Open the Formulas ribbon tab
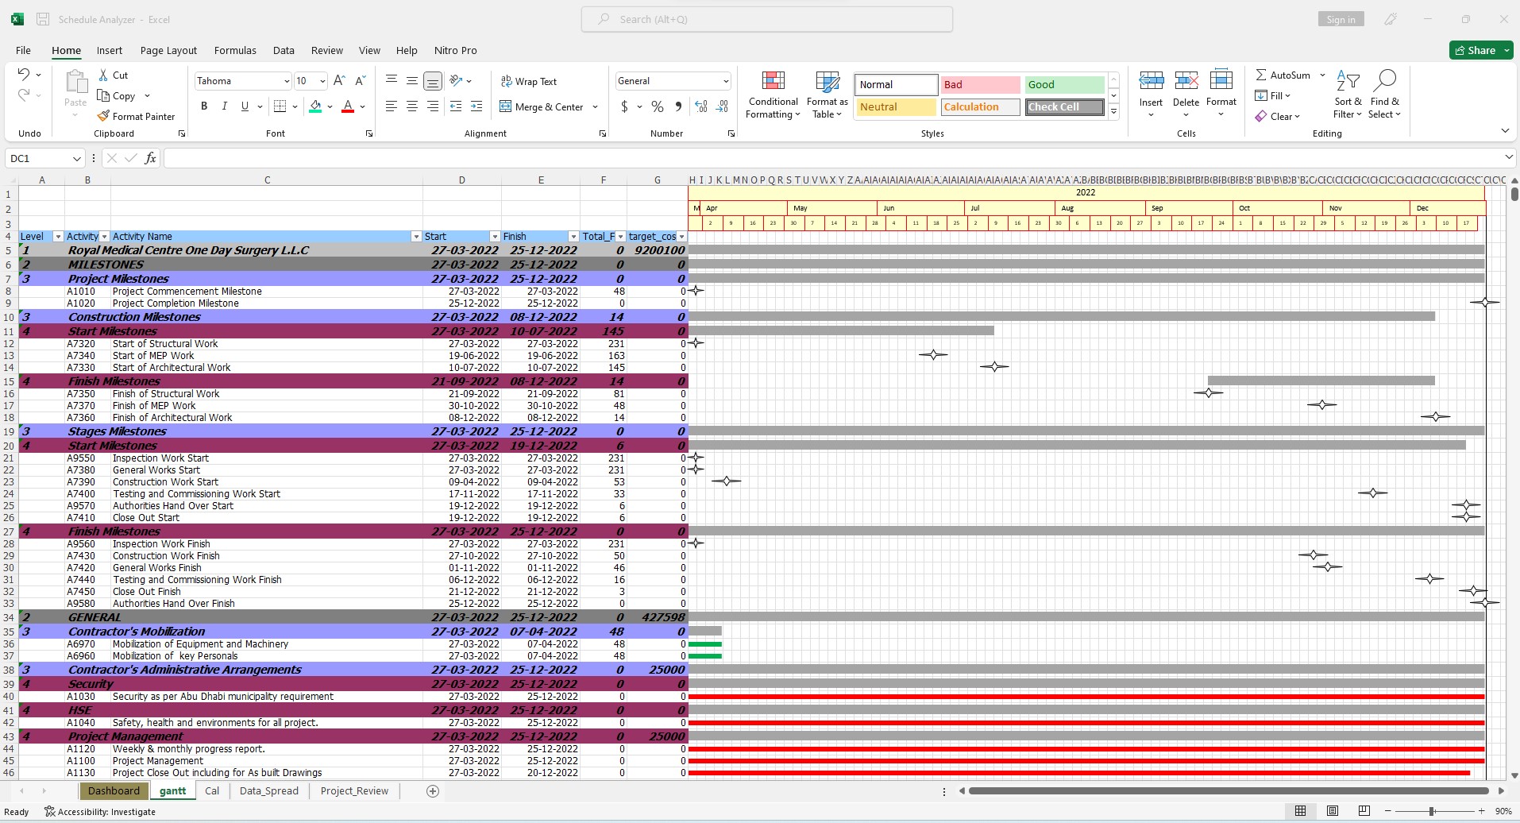Image resolution: width=1520 pixels, height=823 pixels. coord(235,50)
